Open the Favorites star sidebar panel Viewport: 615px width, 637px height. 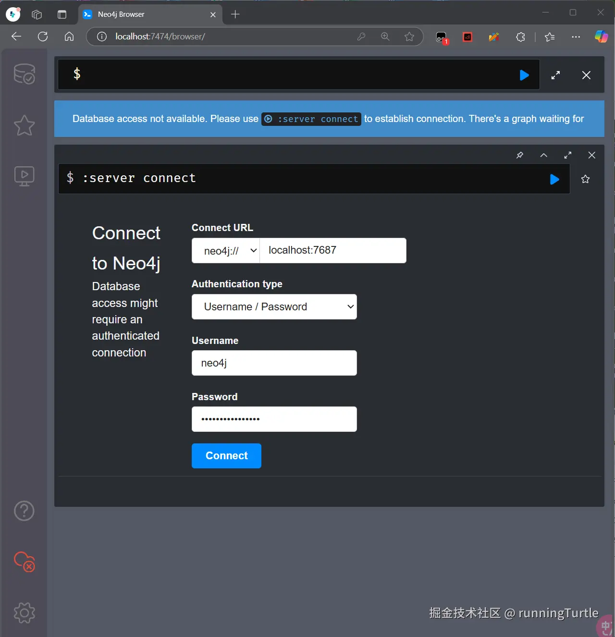tap(24, 125)
